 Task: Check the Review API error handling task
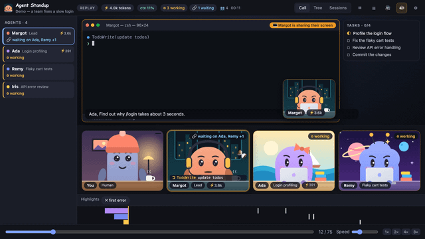point(373,47)
